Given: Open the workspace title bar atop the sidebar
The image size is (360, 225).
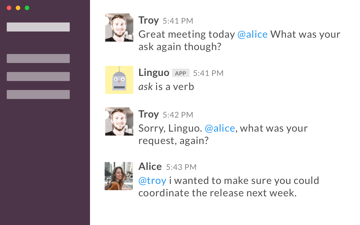Looking at the screenshot, I should point(38,27).
